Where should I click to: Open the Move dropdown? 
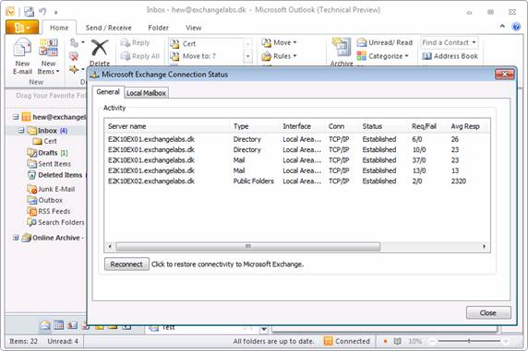tap(279, 42)
